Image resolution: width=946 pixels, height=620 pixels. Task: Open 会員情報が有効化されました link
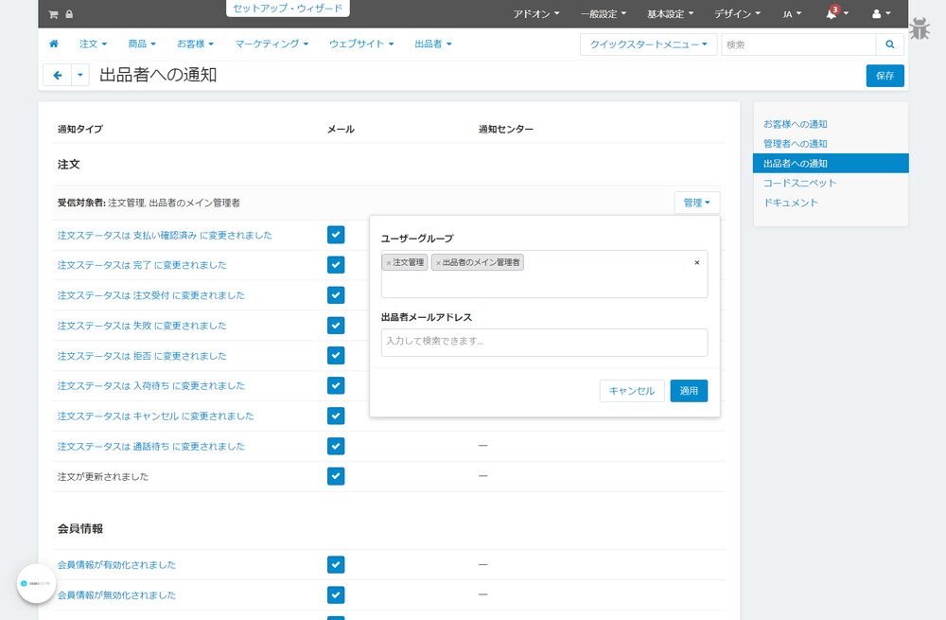[116, 564]
